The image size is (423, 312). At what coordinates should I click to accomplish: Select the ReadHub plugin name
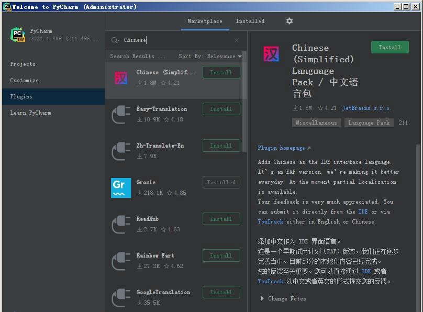[147, 219]
